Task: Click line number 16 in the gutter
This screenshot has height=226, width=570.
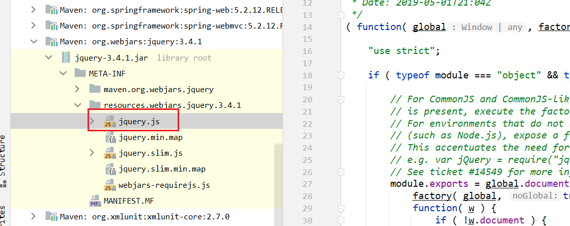Action: tap(321, 51)
